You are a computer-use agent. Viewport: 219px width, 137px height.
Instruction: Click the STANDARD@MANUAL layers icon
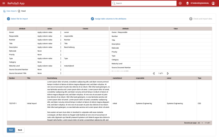[x=188, y=3]
